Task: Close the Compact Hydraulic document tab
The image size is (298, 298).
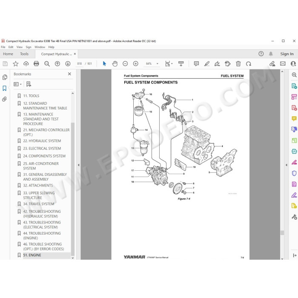Action: [x=75, y=54]
